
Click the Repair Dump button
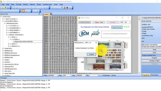pyautogui.click(x=117, y=28)
